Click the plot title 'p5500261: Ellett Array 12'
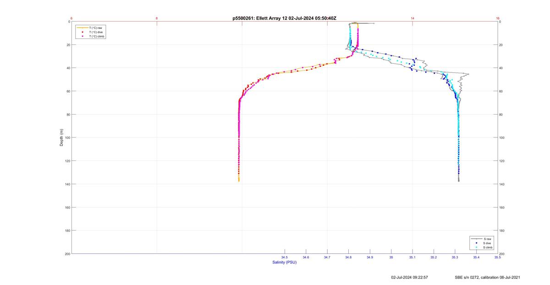This screenshot has width=550, height=285. 260,18
